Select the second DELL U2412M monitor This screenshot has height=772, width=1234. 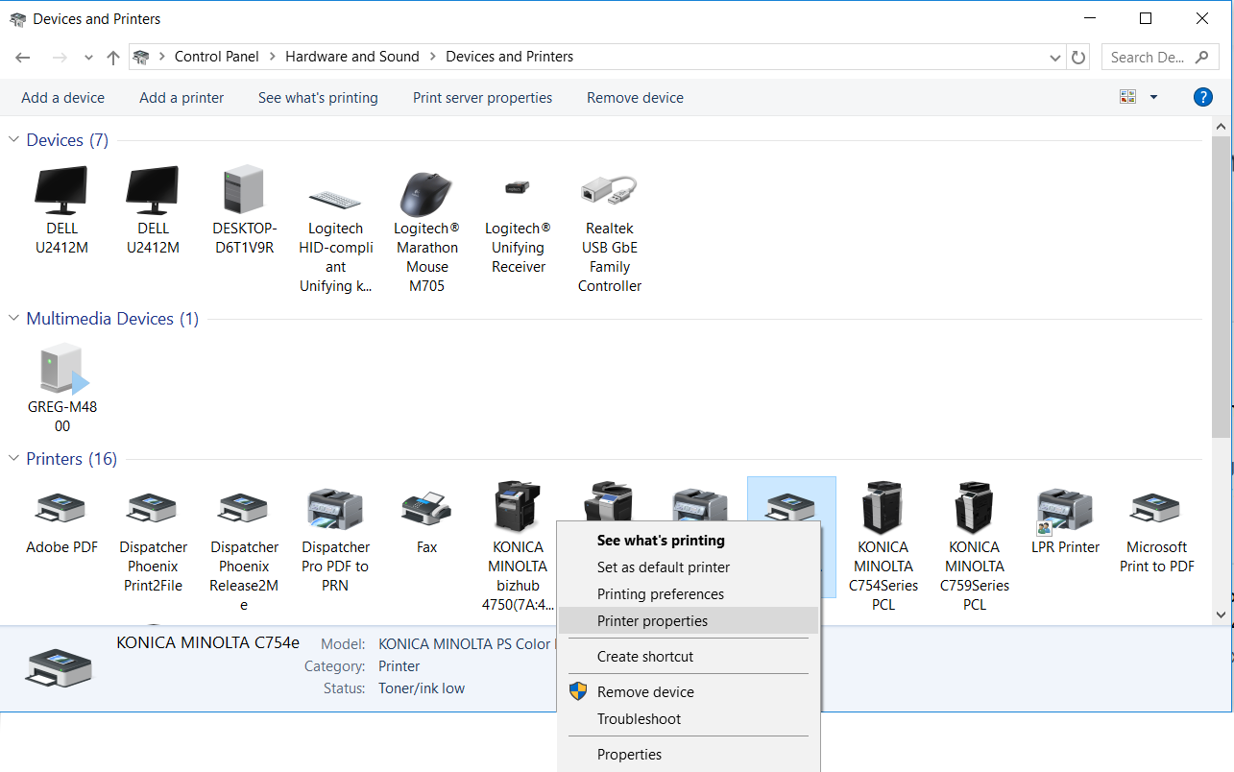click(153, 190)
